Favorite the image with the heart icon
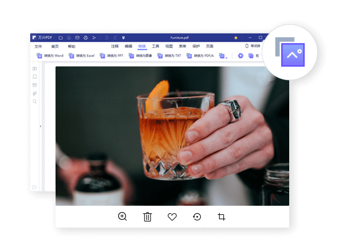Viewport: 348px width, 243px height. [172, 217]
